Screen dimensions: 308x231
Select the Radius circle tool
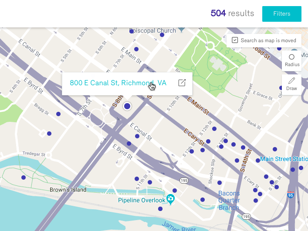pos(292,60)
